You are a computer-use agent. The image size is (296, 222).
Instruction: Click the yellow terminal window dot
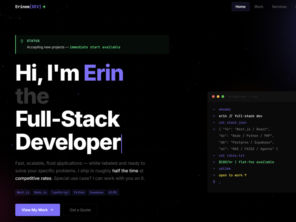click(218, 96)
